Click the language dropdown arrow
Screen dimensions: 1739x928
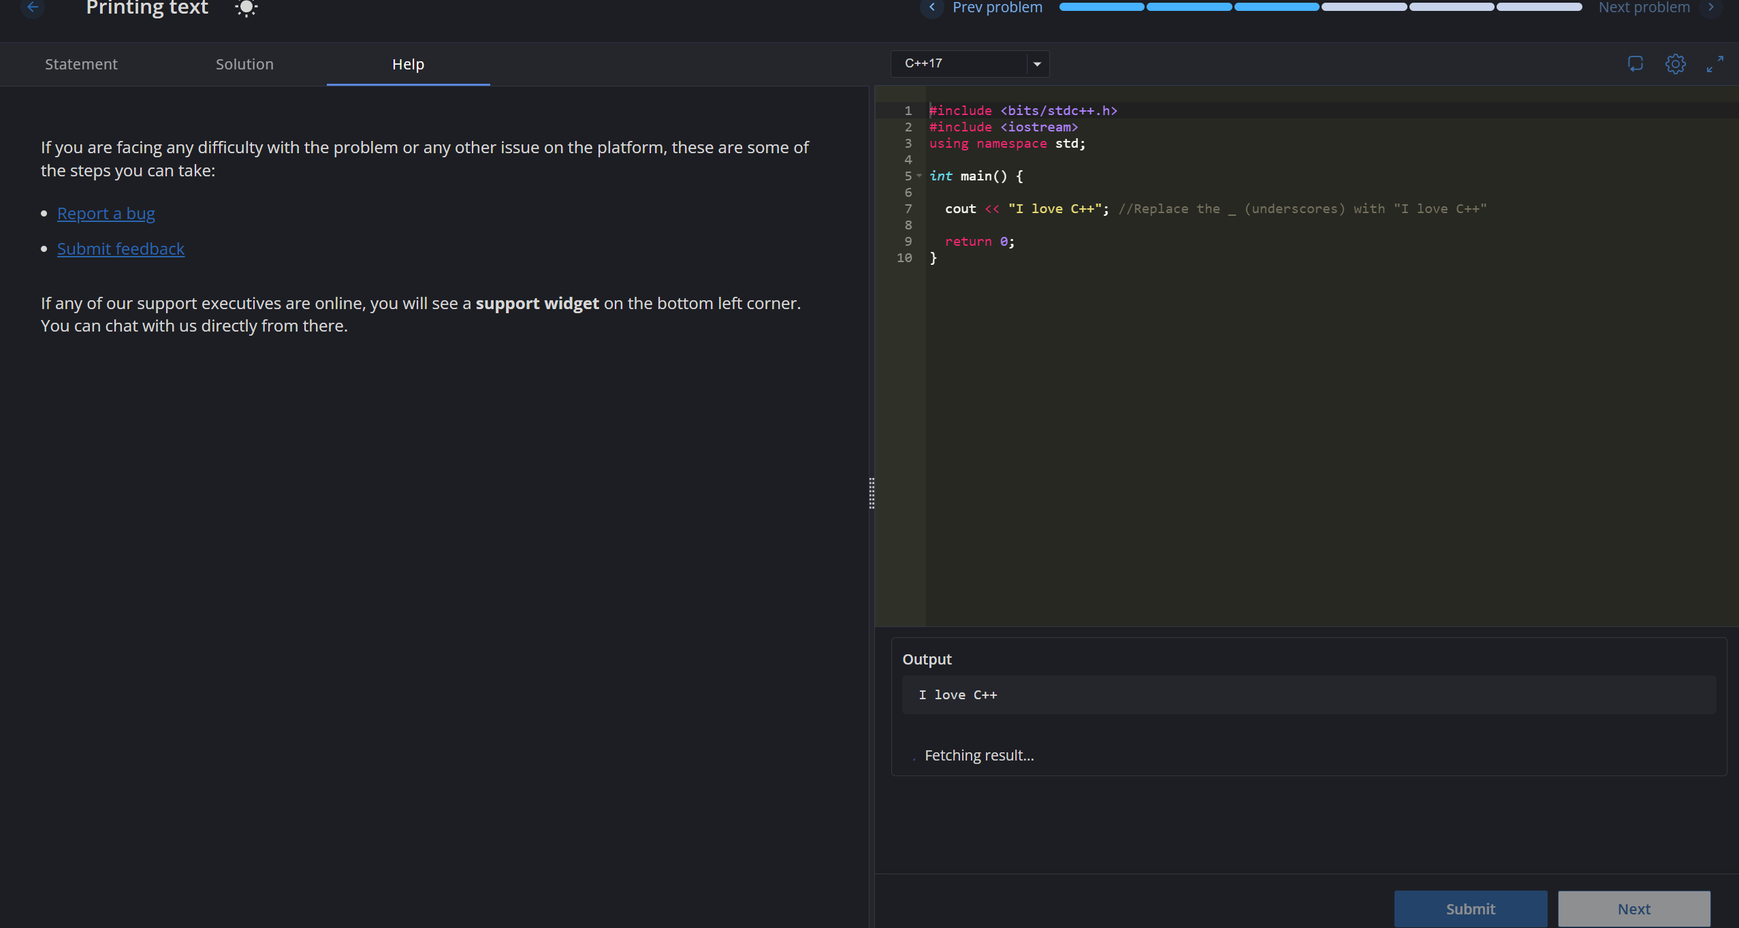click(1037, 64)
